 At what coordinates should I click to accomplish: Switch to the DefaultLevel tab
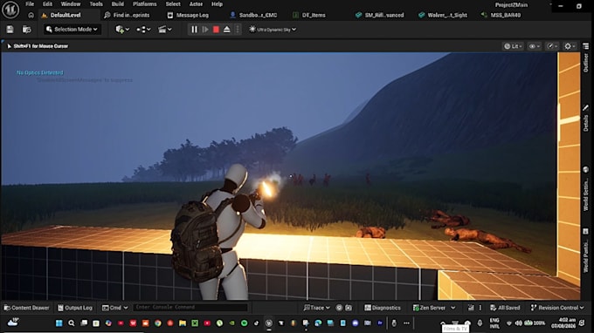click(x=66, y=15)
